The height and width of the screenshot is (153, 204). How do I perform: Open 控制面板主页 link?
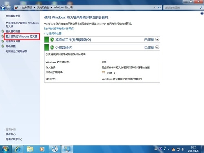(13, 16)
